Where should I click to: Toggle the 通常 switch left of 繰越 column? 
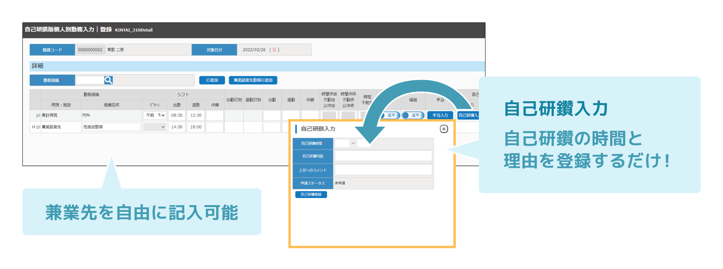pyautogui.click(x=390, y=115)
